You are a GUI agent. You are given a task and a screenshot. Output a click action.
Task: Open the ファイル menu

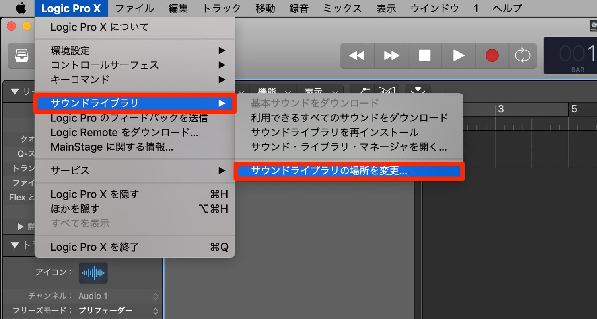(134, 8)
